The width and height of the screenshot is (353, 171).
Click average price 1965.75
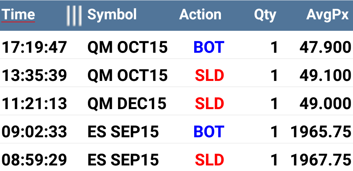(x=321, y=132)
